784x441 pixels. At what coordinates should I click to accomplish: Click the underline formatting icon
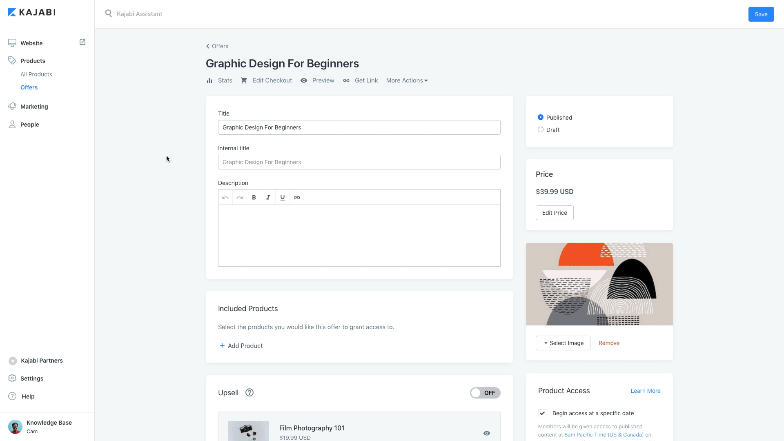tap(283, 198)
